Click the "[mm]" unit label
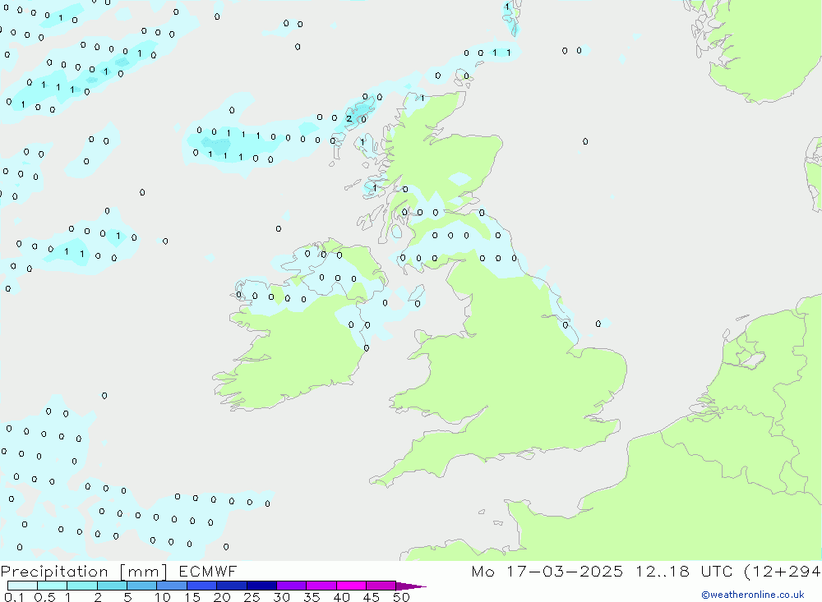The width and height of the screenshot is (822, 602). pos(143,572)
